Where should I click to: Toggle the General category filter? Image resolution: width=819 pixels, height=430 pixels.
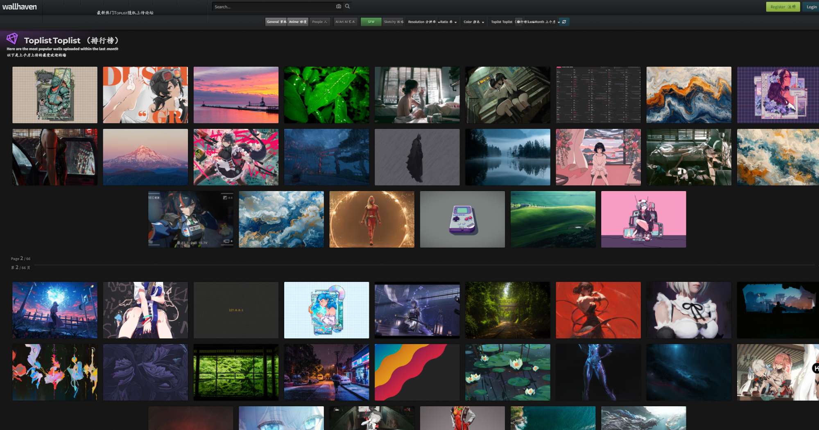(x=276, y=22)
